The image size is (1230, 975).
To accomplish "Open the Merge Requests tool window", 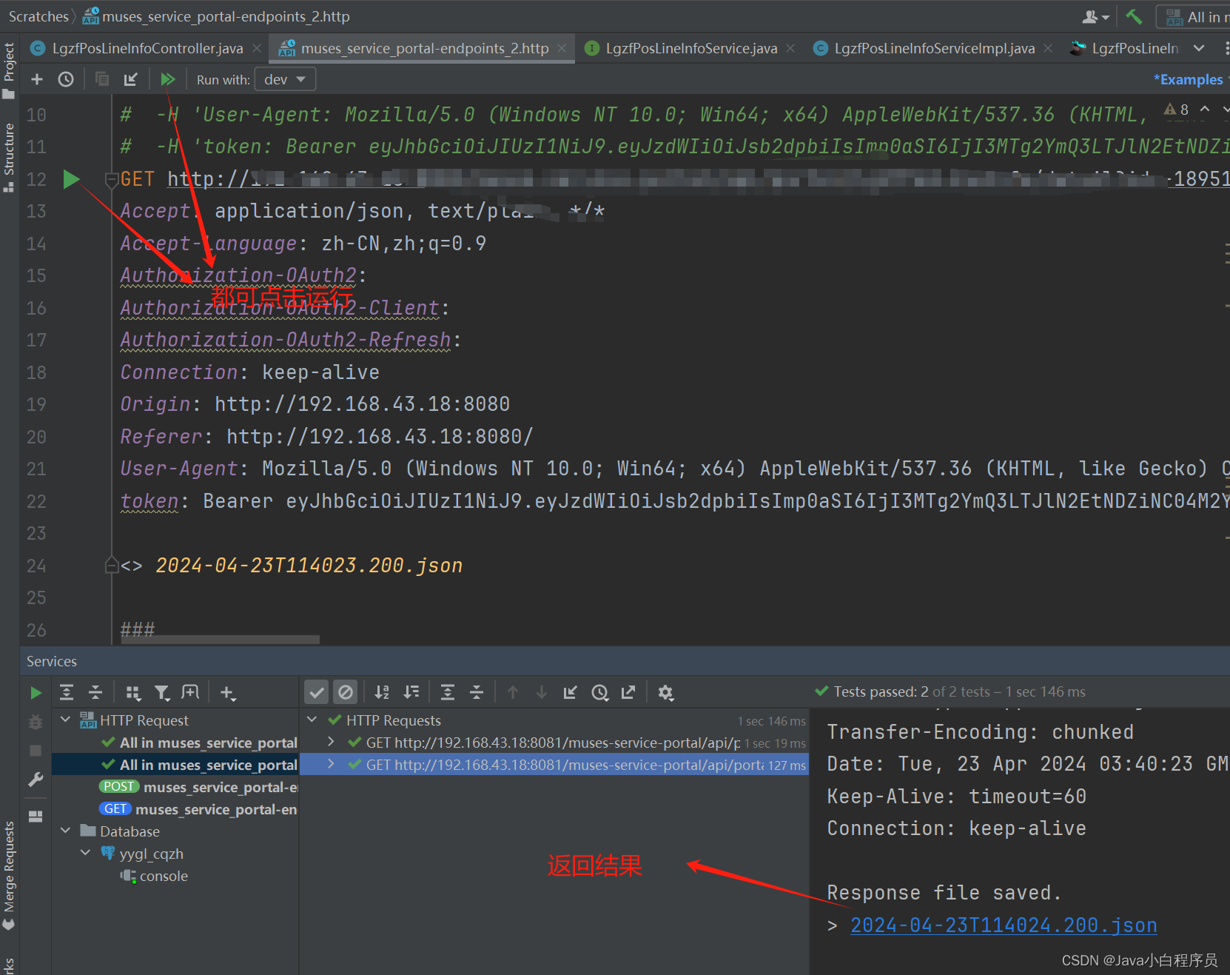I will click(x=9, y=874).
